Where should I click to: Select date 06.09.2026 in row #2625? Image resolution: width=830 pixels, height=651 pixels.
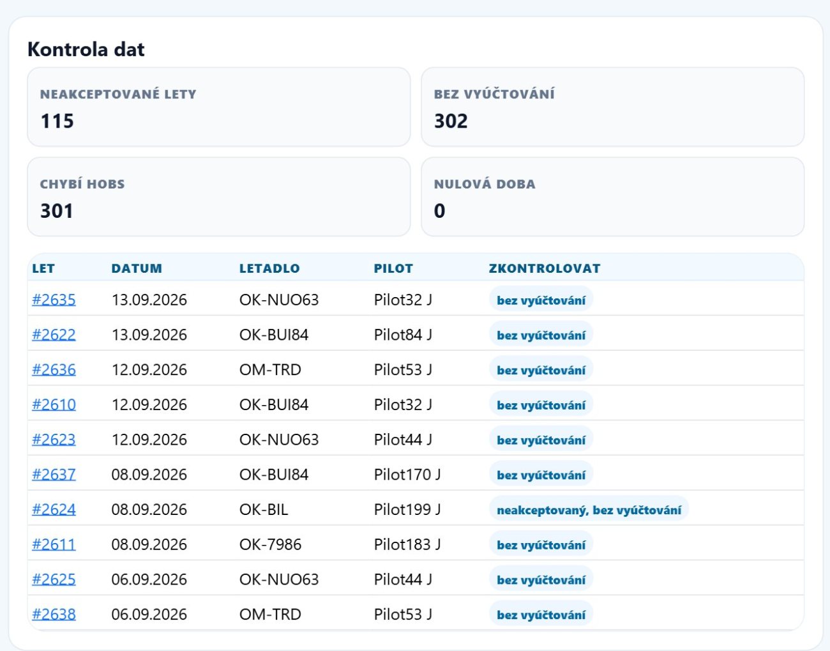[149, 579]
